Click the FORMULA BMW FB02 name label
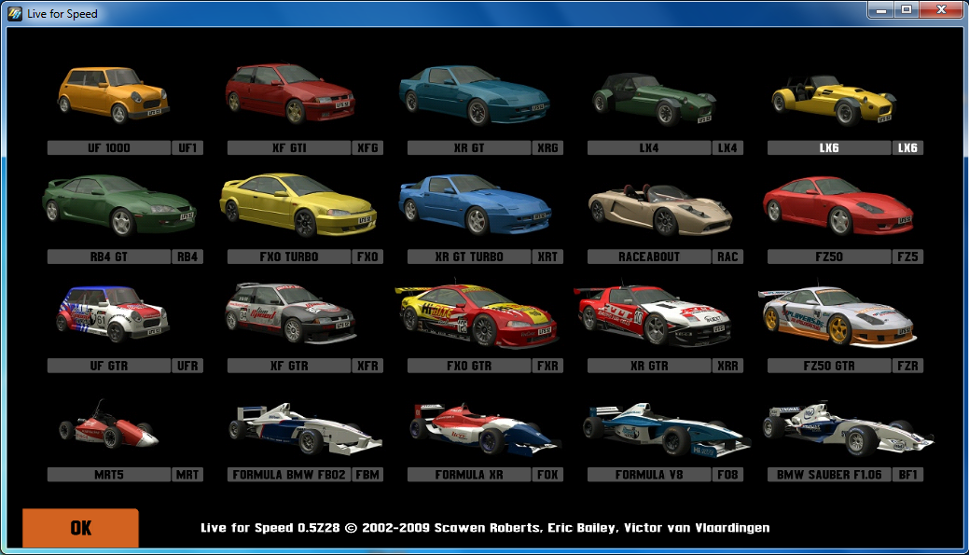 tap(289, 475)
